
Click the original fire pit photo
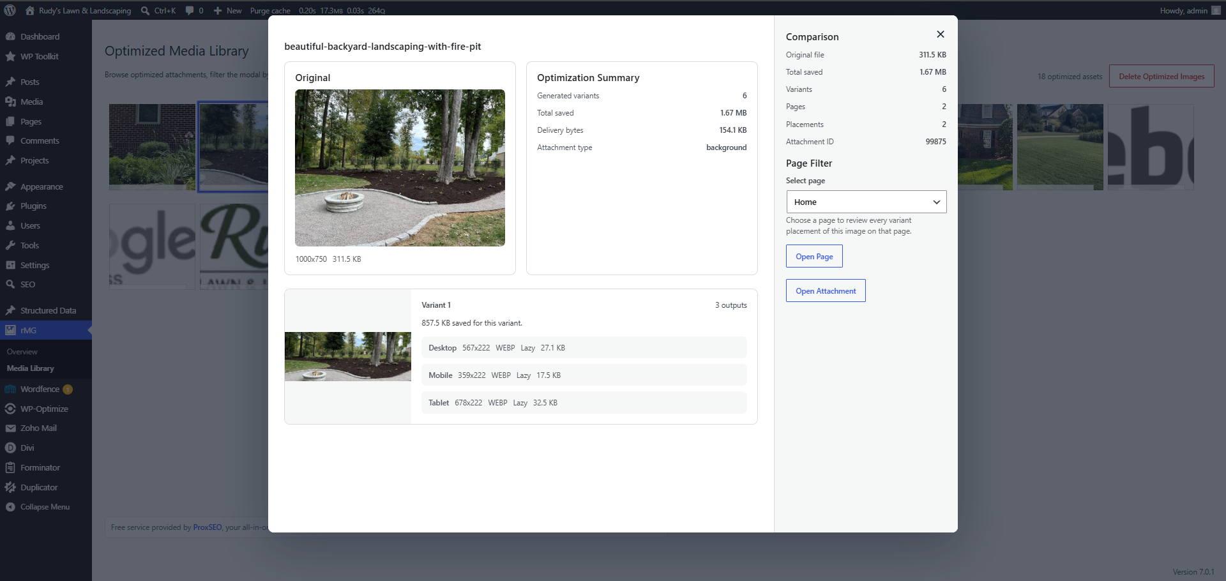pos(400,168)
